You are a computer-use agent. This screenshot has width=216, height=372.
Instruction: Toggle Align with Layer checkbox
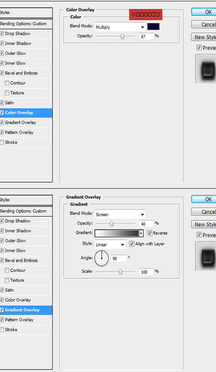click(132, 244)
